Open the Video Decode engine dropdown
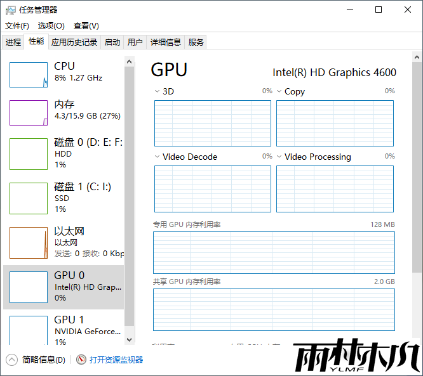423x376 pixels. pos(158,157)
